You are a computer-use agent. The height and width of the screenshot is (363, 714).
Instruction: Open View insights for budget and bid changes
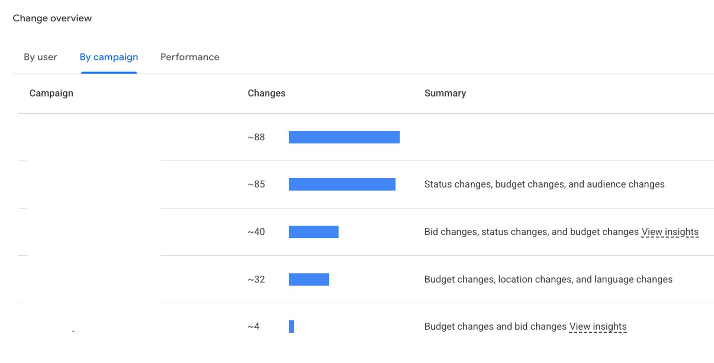coord(598,326)
